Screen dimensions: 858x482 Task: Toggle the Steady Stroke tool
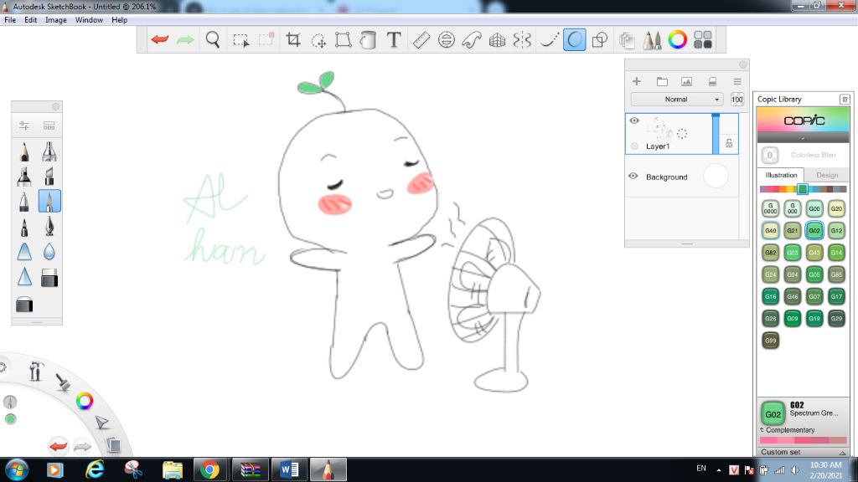click(549, 39)
